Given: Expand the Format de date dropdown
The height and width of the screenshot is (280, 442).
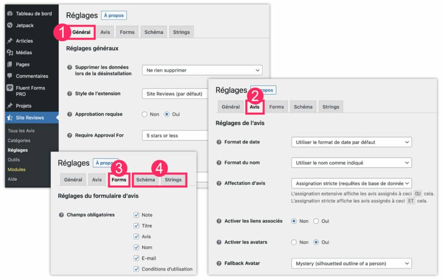Looking at the screenshot, I should coord(352,142).
